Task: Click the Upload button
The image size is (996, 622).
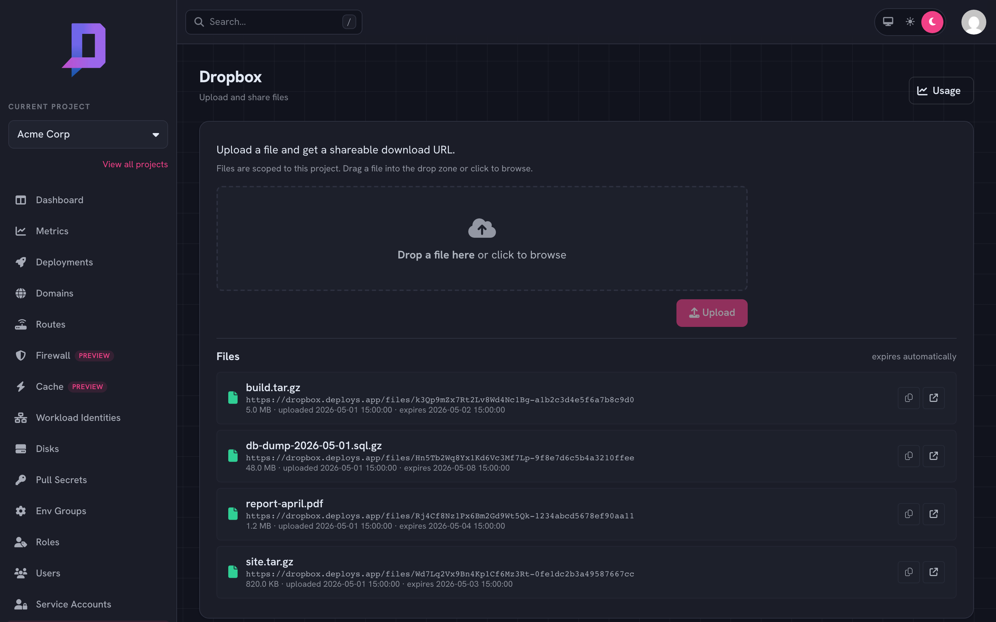Action: pos(712,313)
